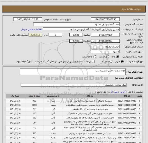Click the province field خراسان رضوی
Image resolution: width=148 pixels, height=143 pixels.
[x=105, y=47]
